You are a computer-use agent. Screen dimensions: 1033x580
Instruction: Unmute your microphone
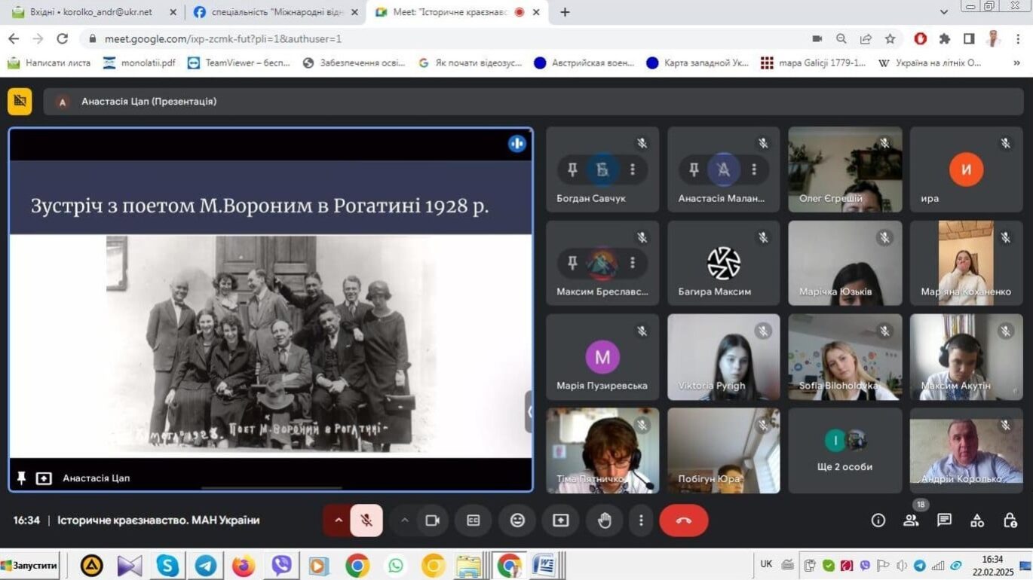click(366, 520)
